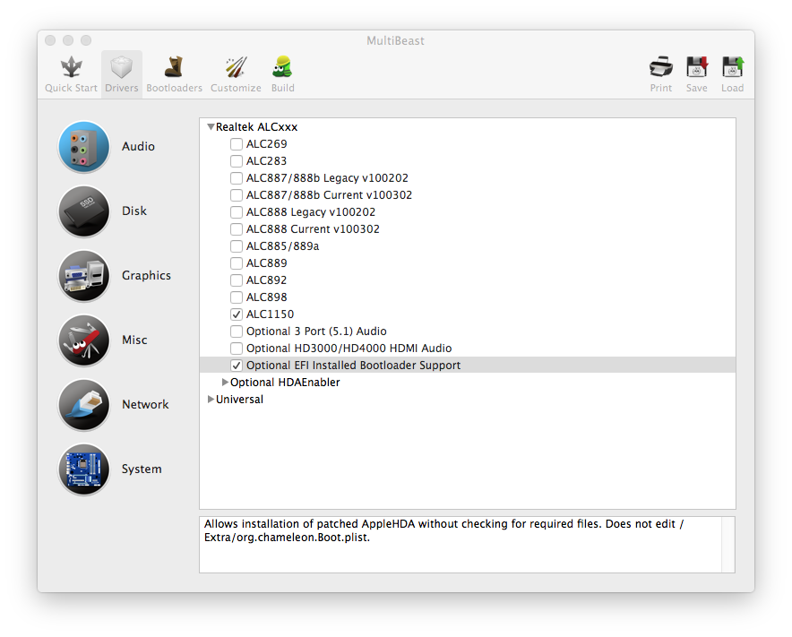Select the System motherboard icon
The height and width of the screenshot is (637, 792).
point(84,469)
